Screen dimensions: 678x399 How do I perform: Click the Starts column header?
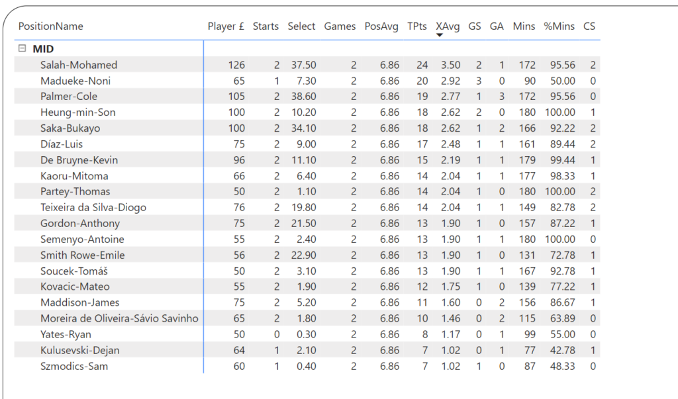pyautogui.click(x=266, y=26)
